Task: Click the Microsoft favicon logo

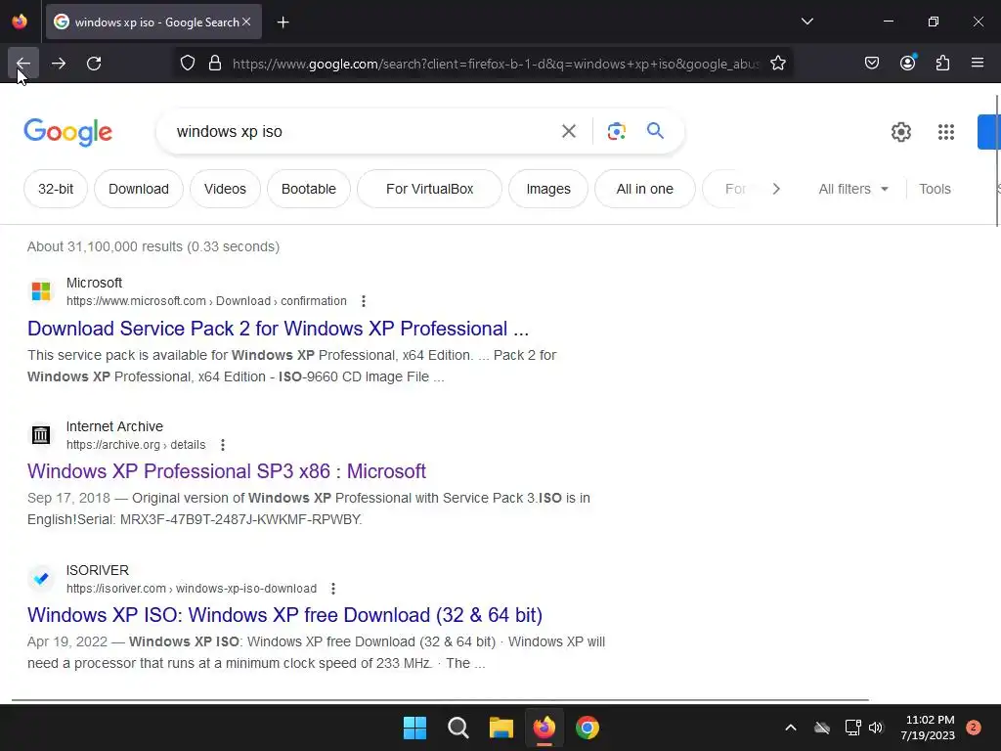Action: tap(41, 291)
